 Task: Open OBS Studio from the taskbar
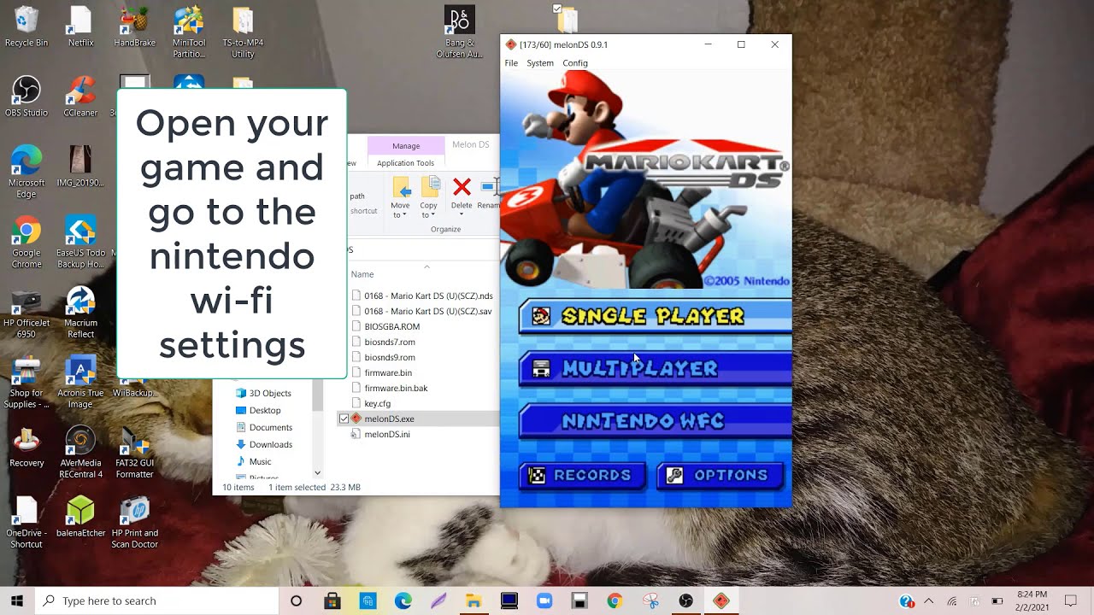pyautogui.click(x=685, y=600)
